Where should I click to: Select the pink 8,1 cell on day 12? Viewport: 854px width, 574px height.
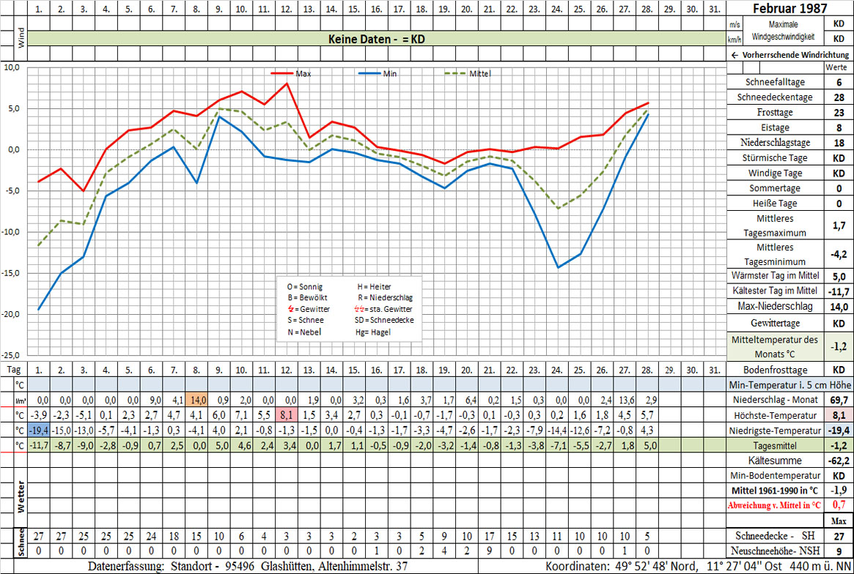[x=287, y=414]
